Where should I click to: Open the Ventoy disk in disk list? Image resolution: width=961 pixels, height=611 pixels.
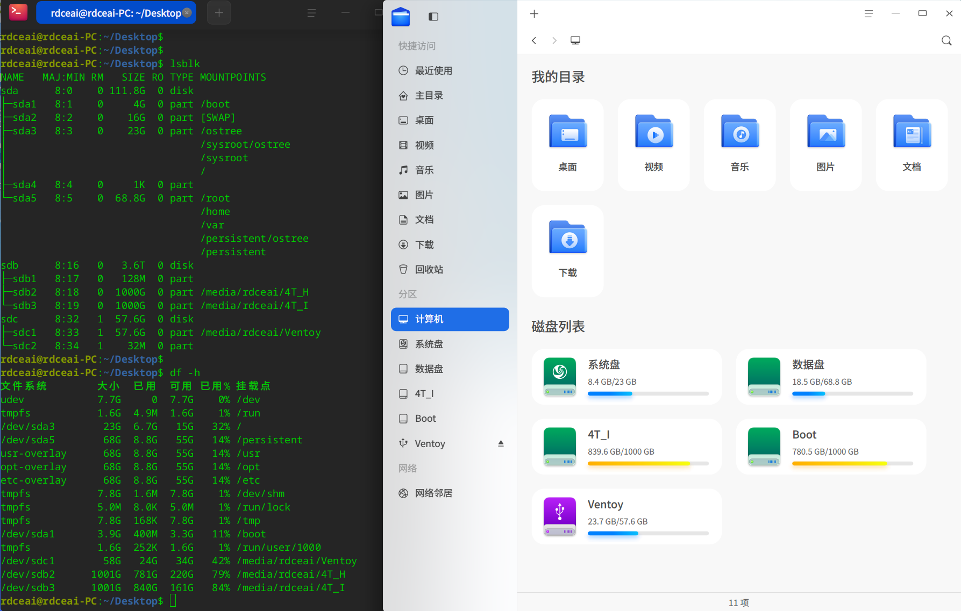(627, 516)
